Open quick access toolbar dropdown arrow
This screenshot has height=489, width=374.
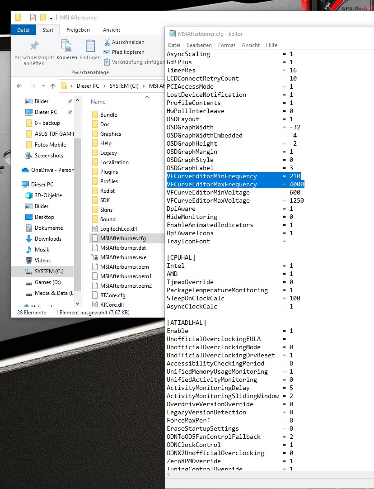(x=51, y=18)
